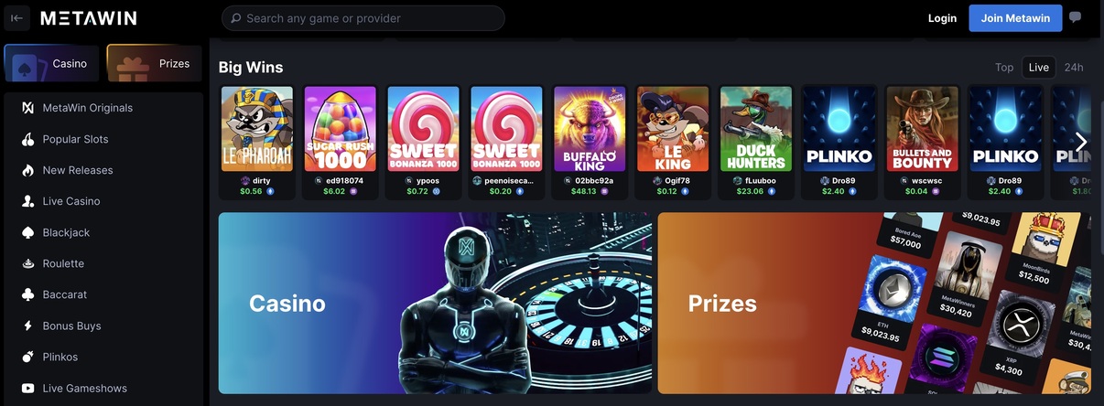Click the Blackjack spade icon
Viewport: 1104px width, 406px height.
click(27, 232)
